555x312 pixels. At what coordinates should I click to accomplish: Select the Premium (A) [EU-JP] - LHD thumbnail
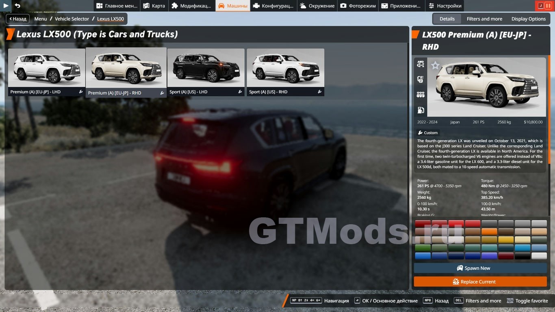[46, 72]
